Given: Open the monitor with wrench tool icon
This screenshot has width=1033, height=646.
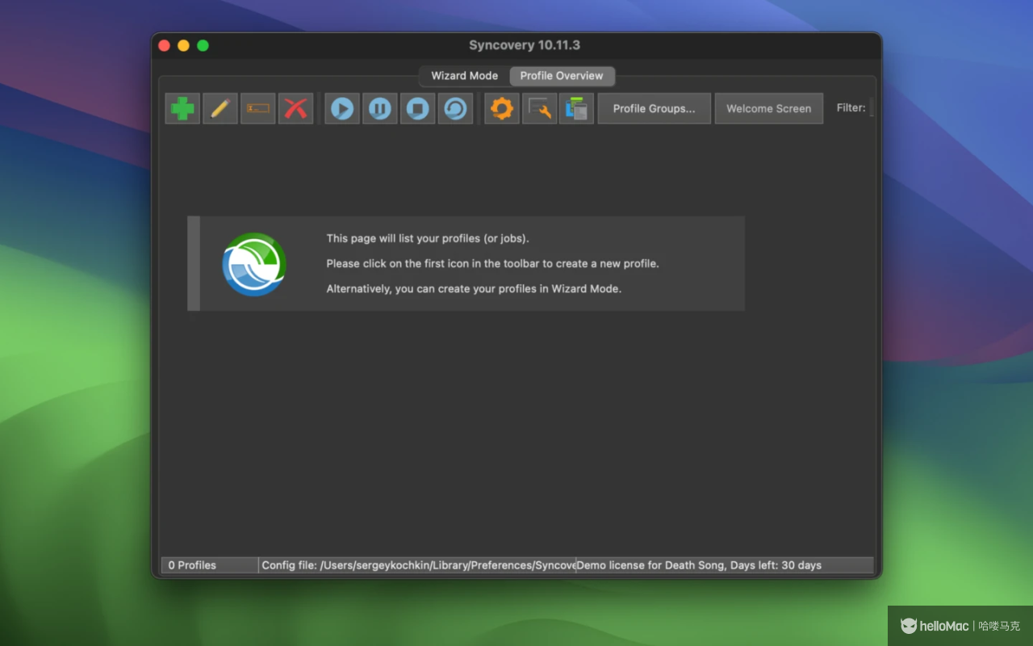Looking at the screenshot, I should coord(539,108).
